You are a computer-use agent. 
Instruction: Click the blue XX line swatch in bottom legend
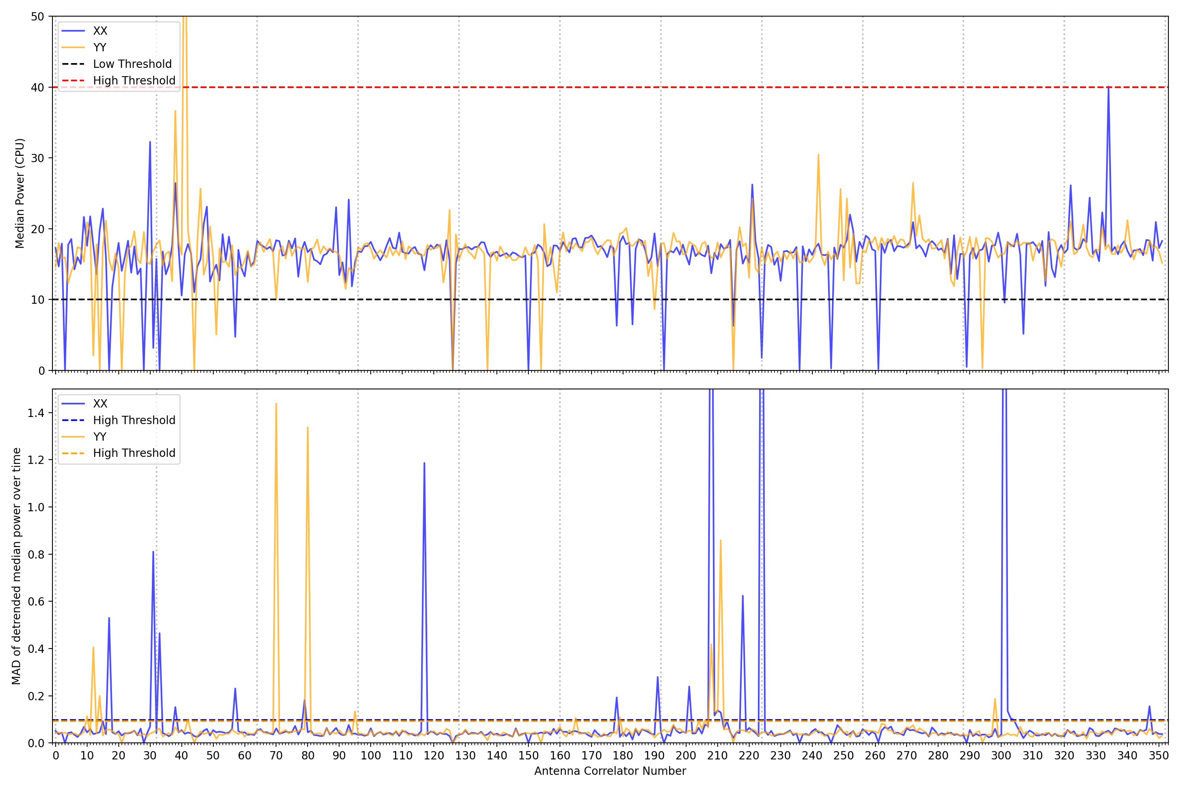click(x=73, y=404)
